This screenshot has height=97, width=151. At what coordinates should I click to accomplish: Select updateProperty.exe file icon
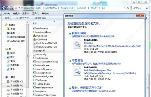click(34, 95)
